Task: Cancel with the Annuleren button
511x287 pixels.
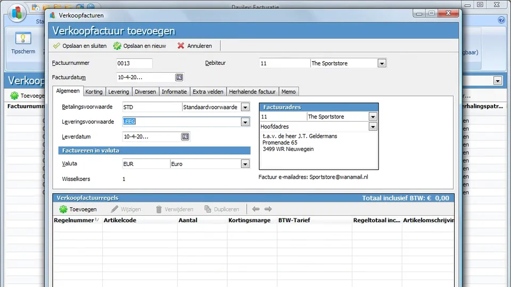Action: click(195, 46)
